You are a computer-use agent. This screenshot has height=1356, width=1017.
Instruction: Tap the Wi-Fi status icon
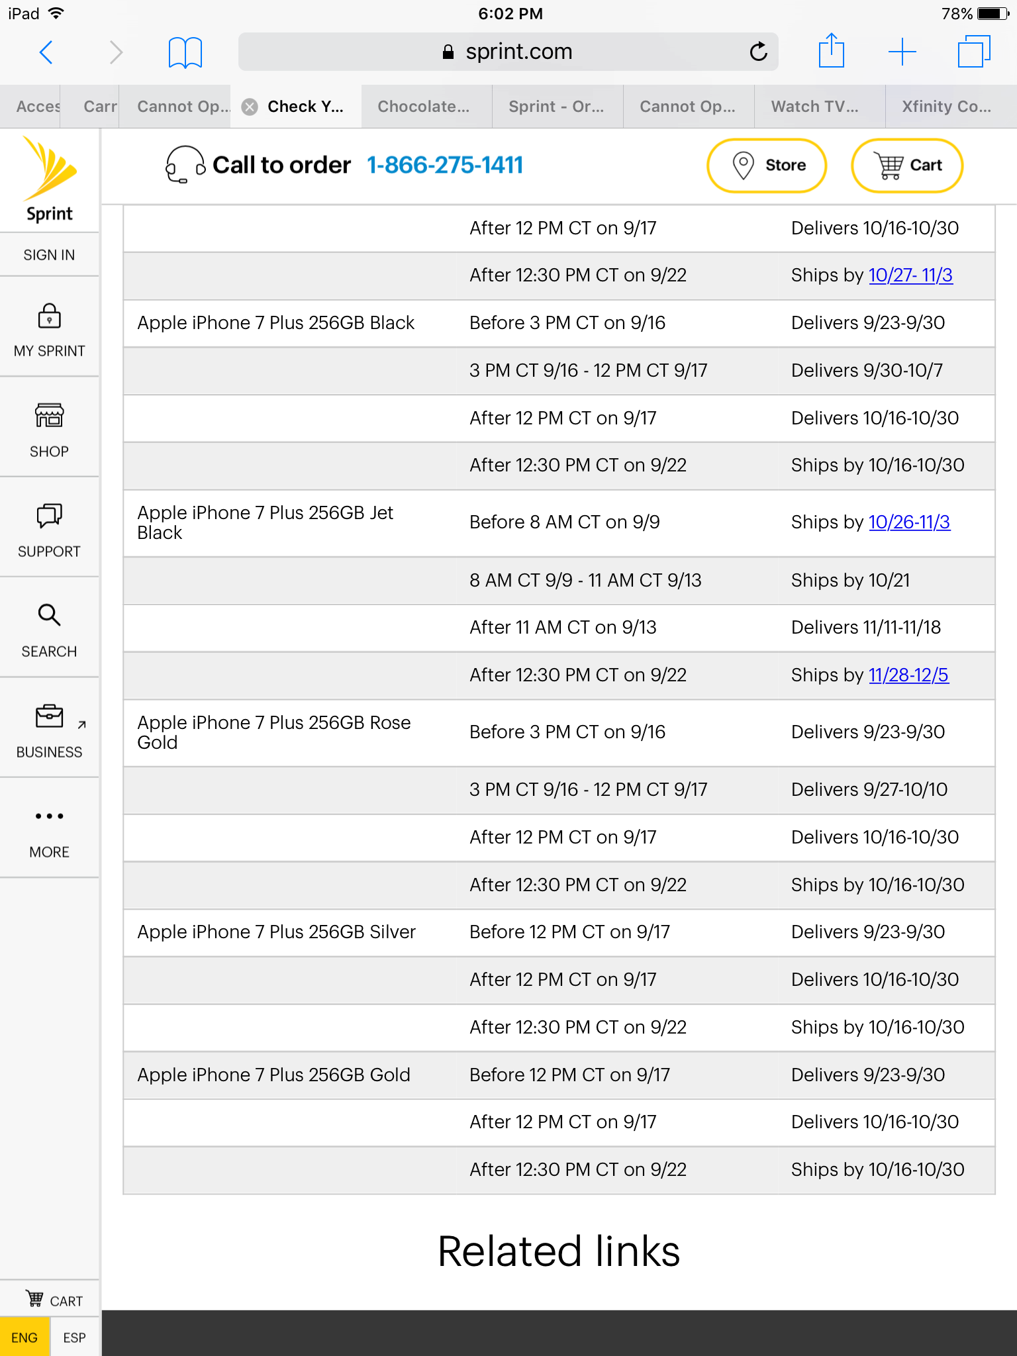57,13
